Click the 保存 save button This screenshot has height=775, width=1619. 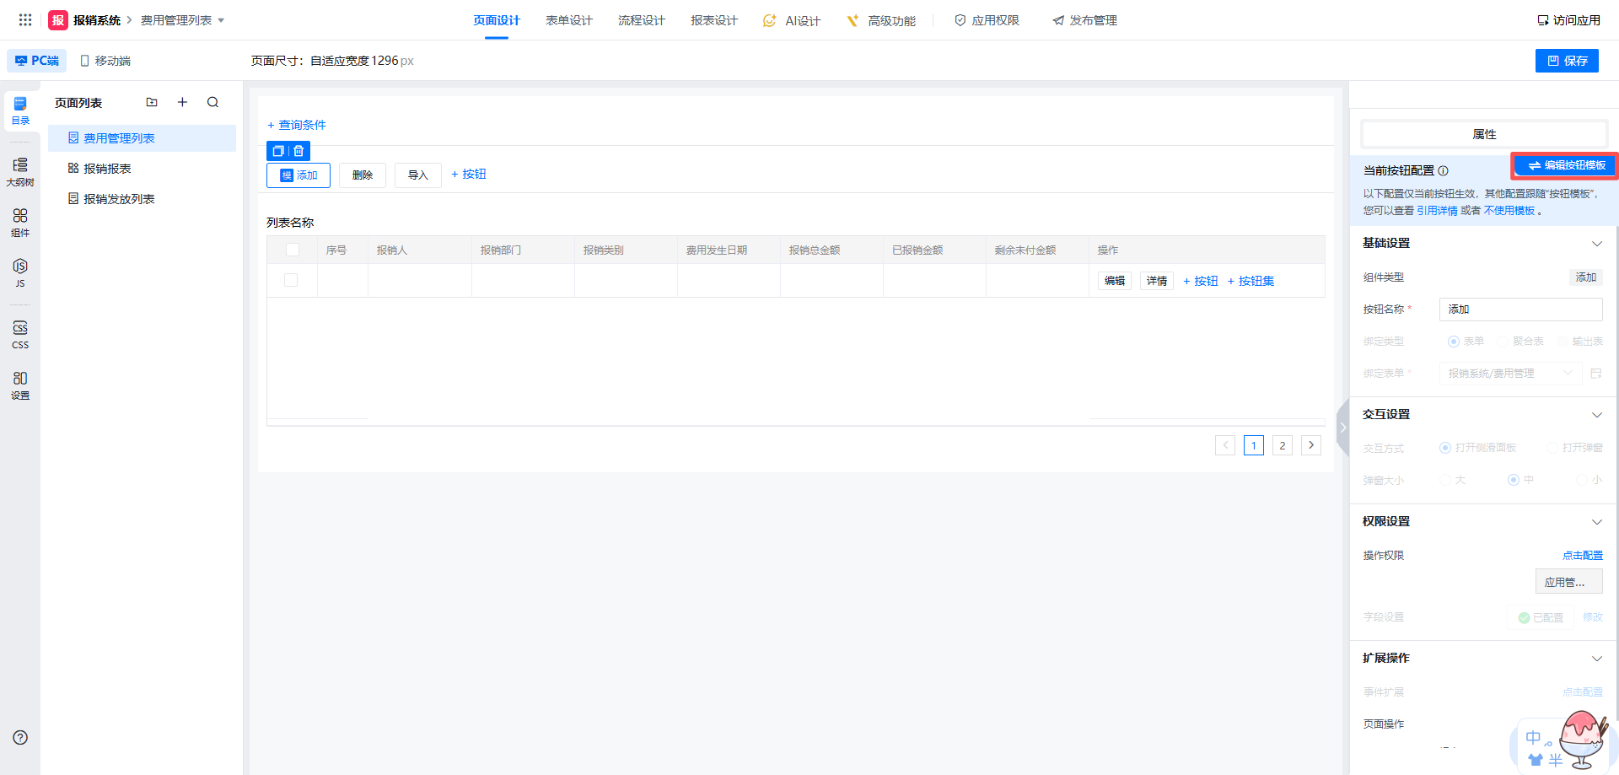(1566, 61)
